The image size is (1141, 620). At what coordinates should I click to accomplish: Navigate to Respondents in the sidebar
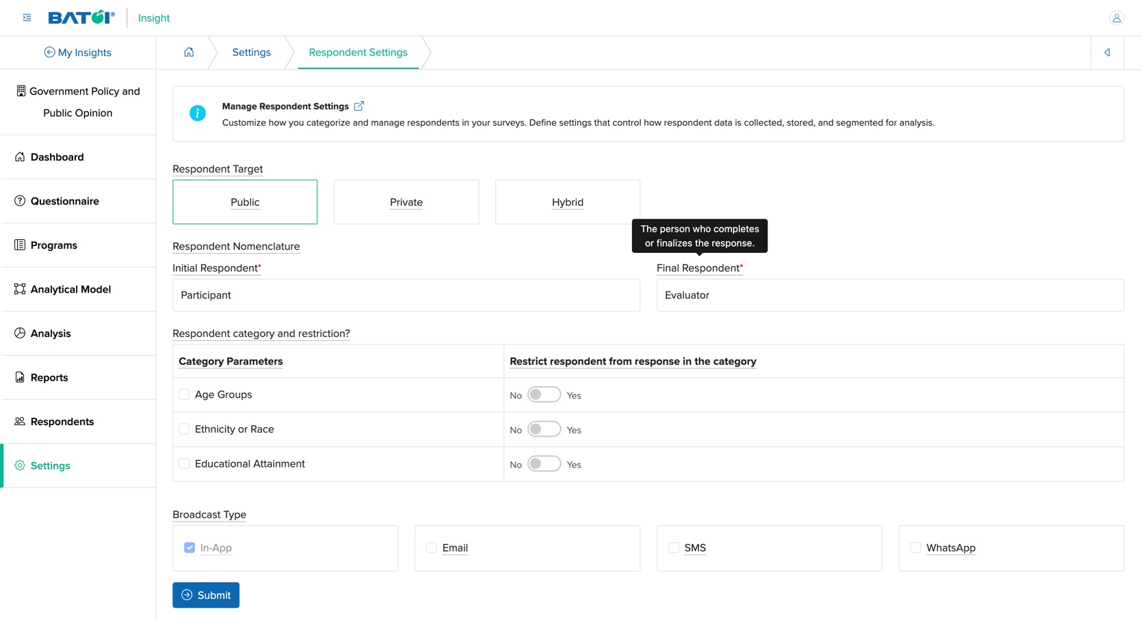coord(62,422)
